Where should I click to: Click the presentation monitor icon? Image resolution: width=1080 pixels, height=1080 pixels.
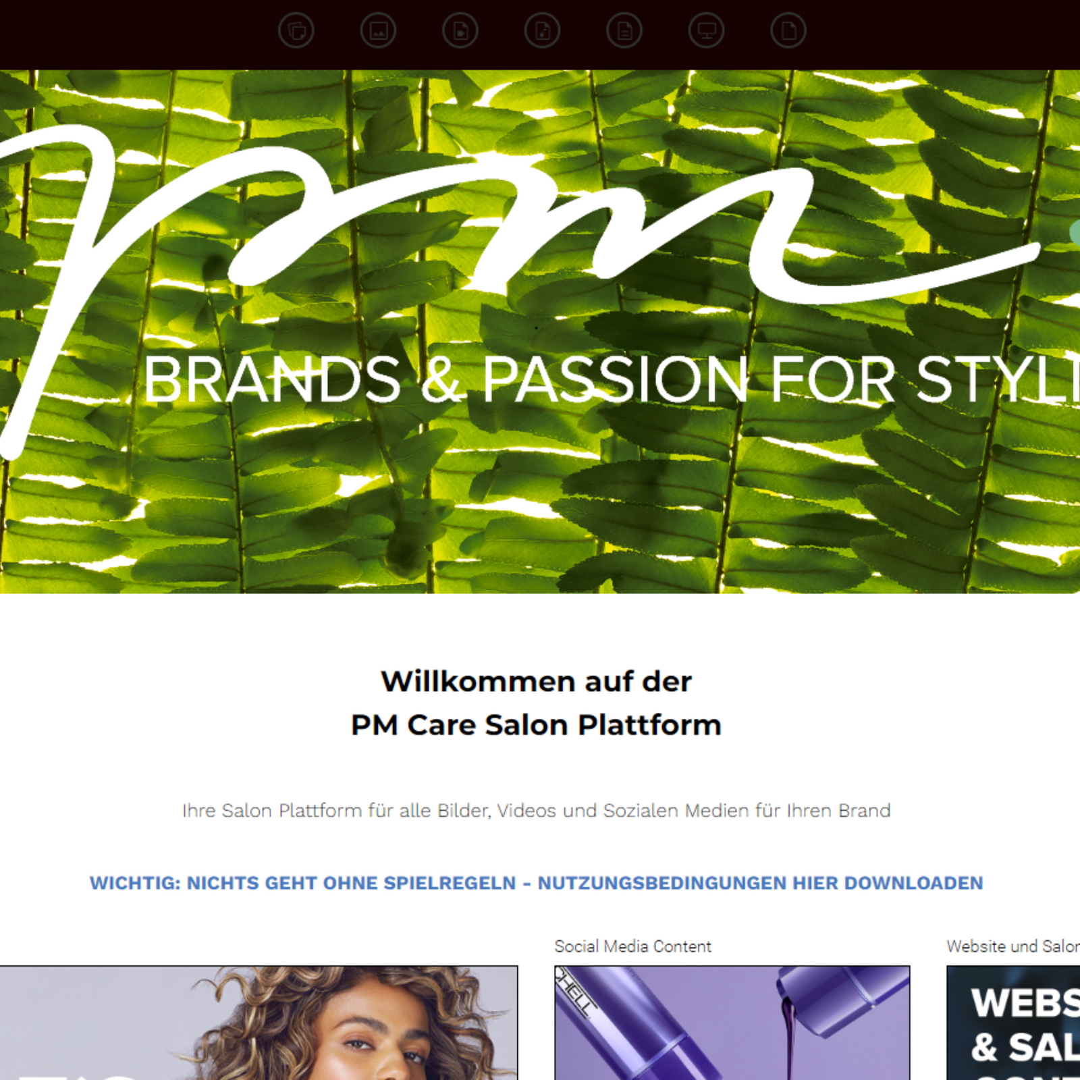pos(707,30)
